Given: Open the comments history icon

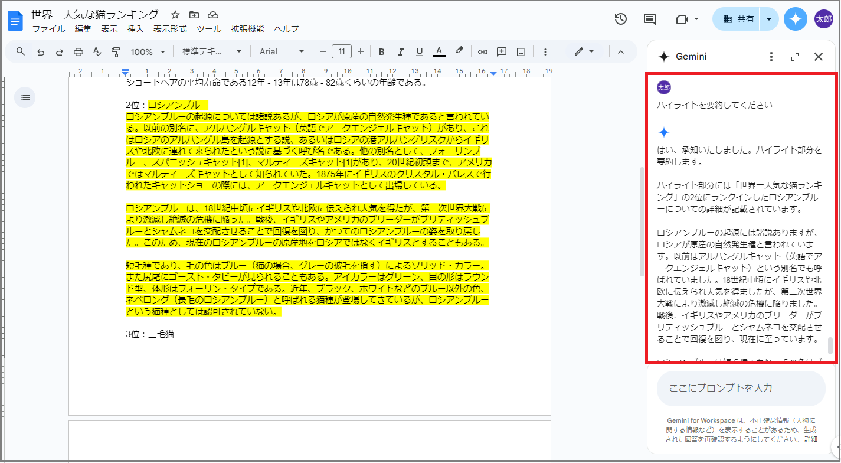Looking at the screenshot, I should (649, 19).
